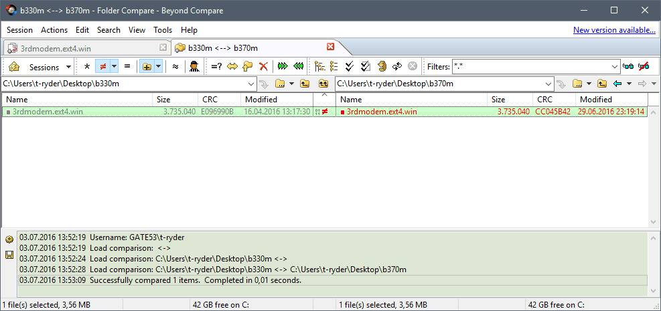Toggle the green glasses filter icon
Image resolution: width=661 pixels, height=311 pixels.
click(628, 66)
